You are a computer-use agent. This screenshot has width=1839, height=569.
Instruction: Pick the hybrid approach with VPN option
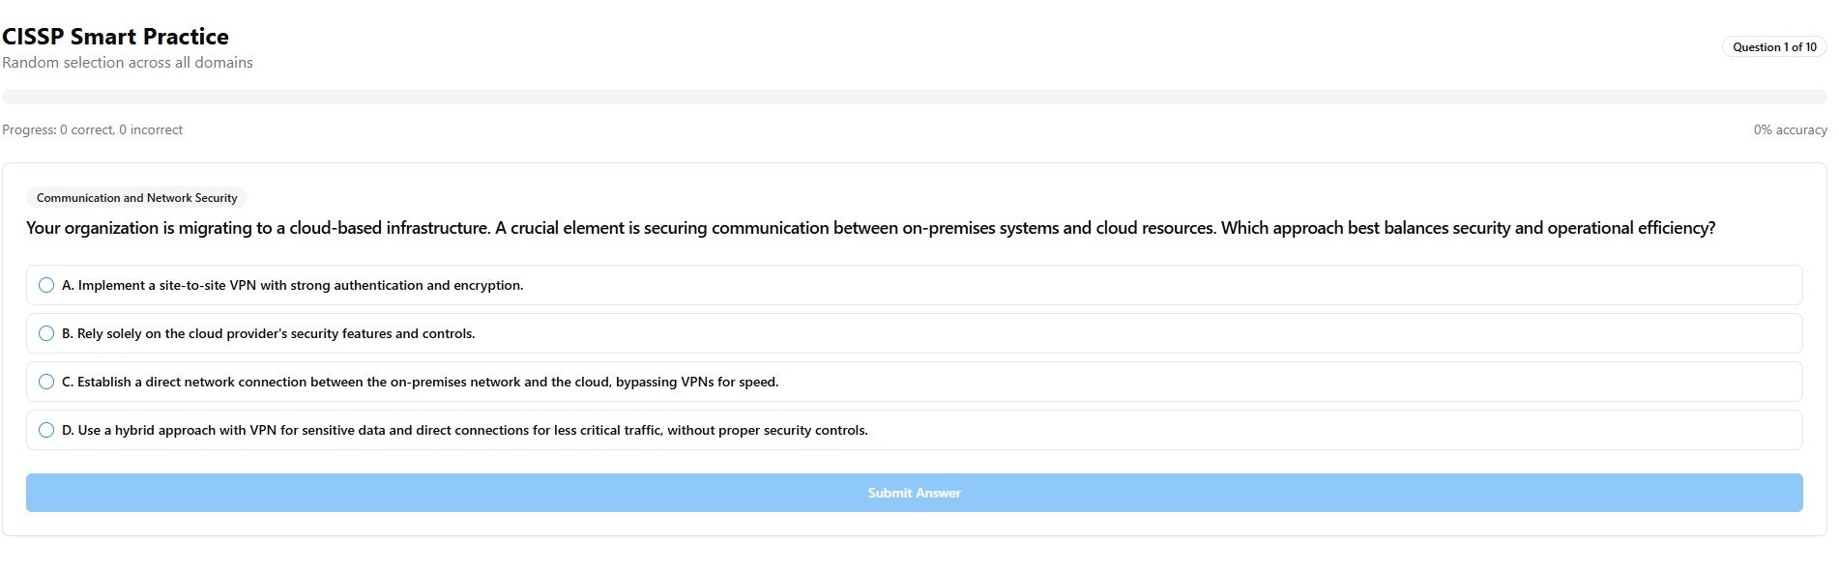[465, 430]
